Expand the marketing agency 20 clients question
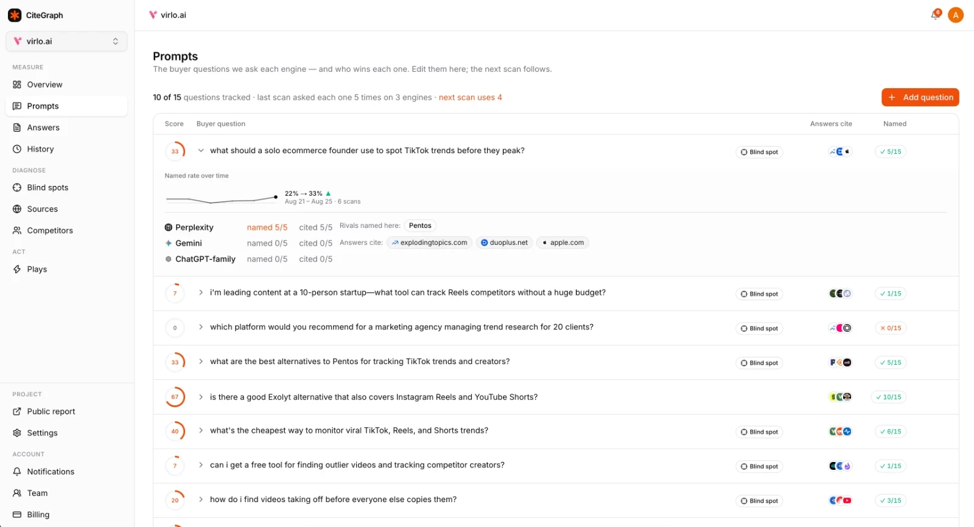The image size is (974, 527). [201, 327]
